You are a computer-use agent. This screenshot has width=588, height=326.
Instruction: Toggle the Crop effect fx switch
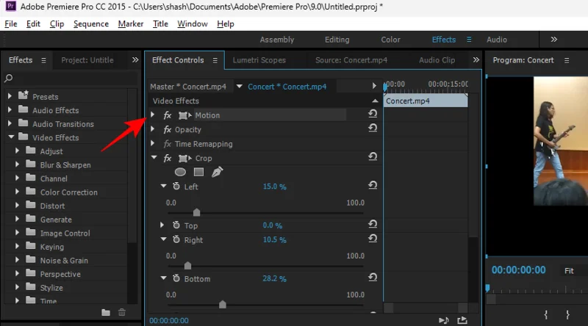pyautogui.click(x=168, y=158)
